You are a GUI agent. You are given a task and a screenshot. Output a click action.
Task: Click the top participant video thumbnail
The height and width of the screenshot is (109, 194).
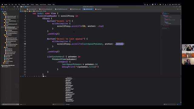188,48
